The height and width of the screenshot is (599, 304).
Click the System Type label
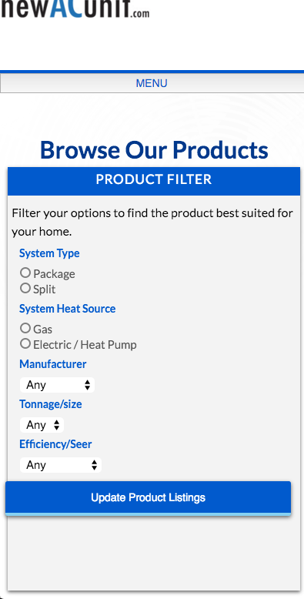(49, 253)
